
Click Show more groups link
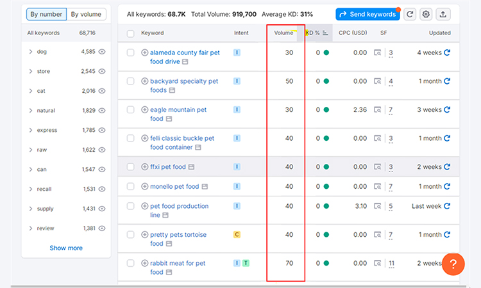click(66, 248)
